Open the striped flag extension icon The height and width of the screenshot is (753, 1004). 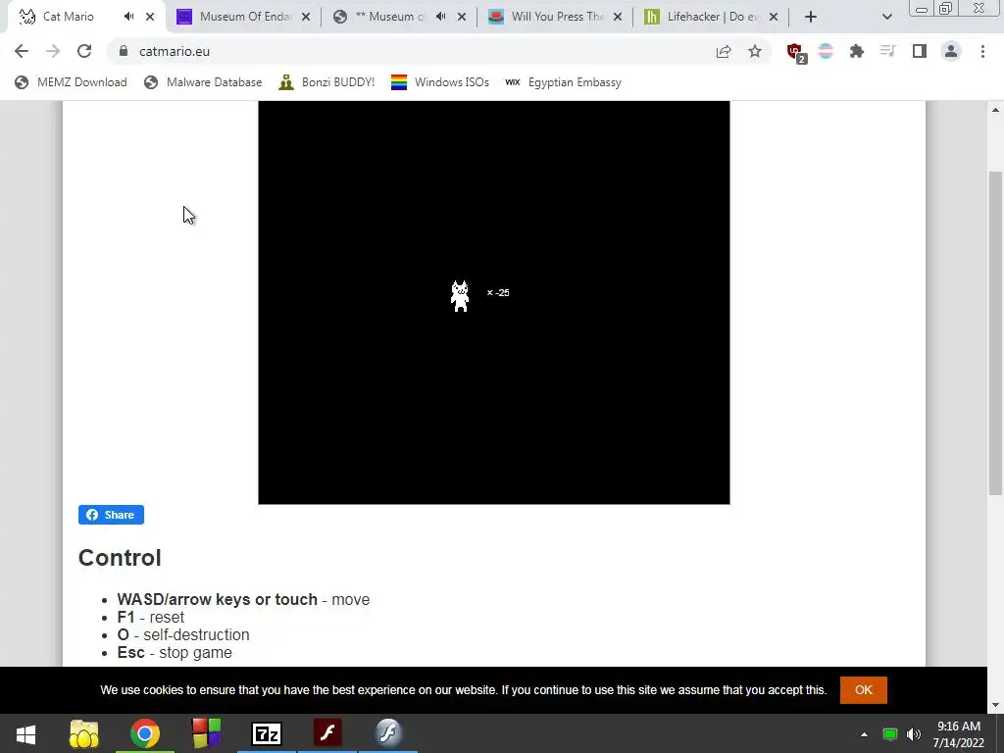[x=826, y=51]
